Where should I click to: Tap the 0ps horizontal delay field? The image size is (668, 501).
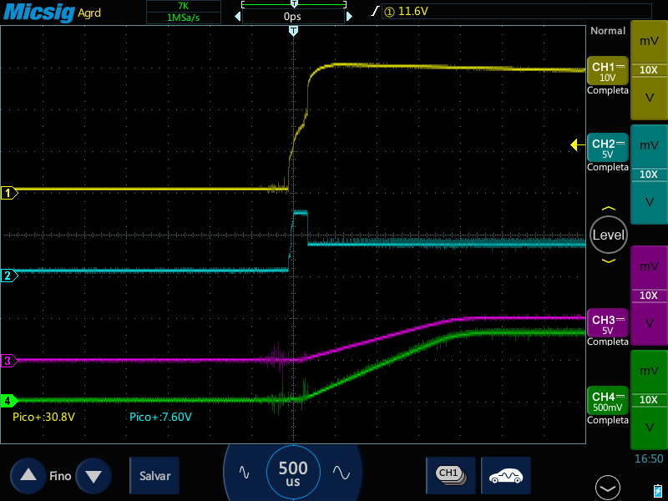point(293,17)
